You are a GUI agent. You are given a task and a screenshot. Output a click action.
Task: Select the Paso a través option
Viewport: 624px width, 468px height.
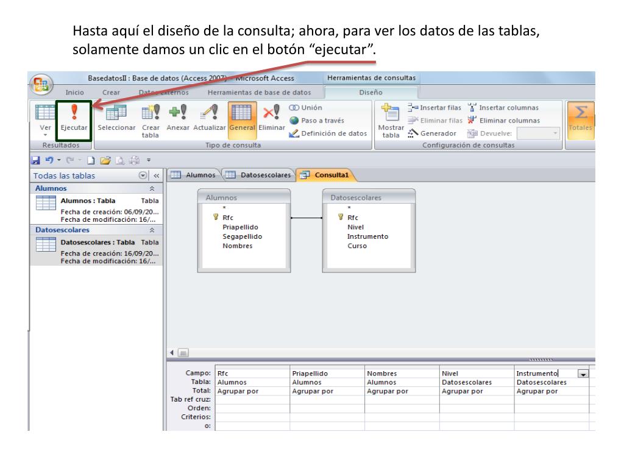tap(317, 121)
